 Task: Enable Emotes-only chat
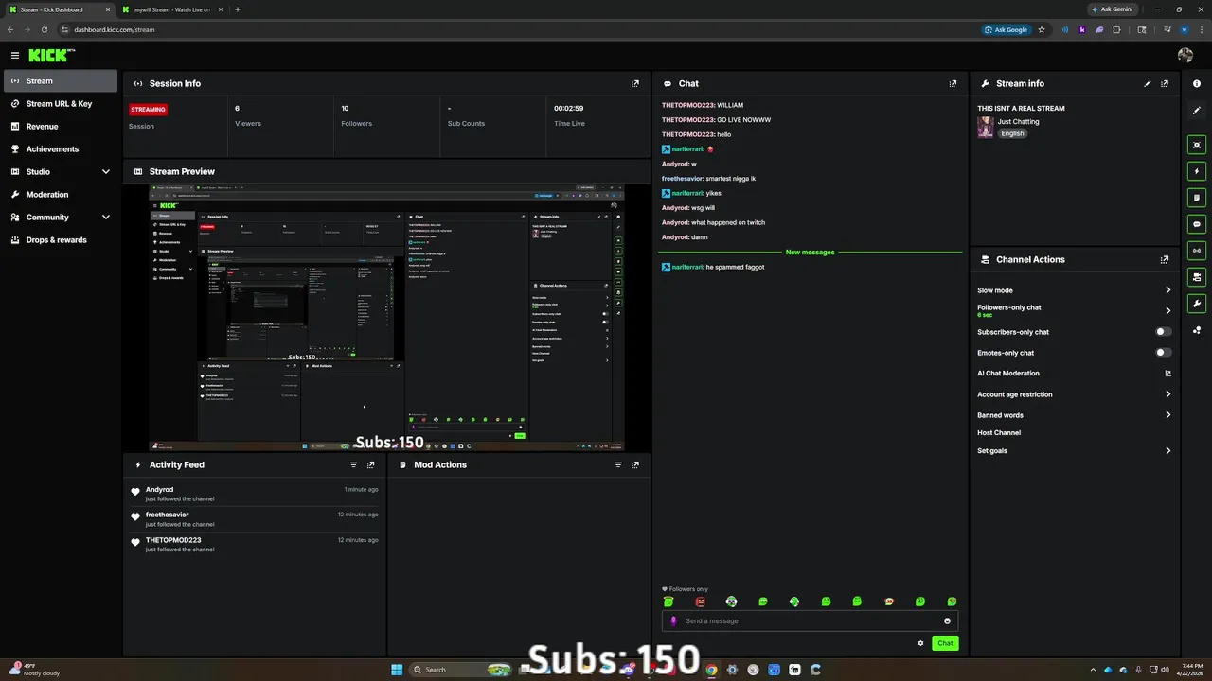click(1164, 353)
